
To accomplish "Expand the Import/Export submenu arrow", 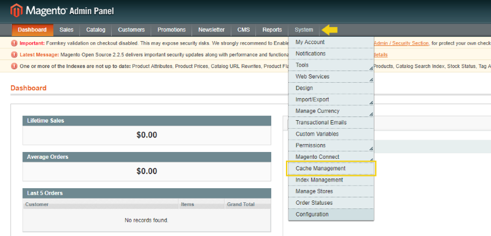I will tap(371, 102).
